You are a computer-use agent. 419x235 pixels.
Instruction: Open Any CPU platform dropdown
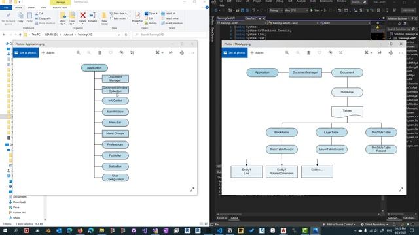tap(297, 10)
